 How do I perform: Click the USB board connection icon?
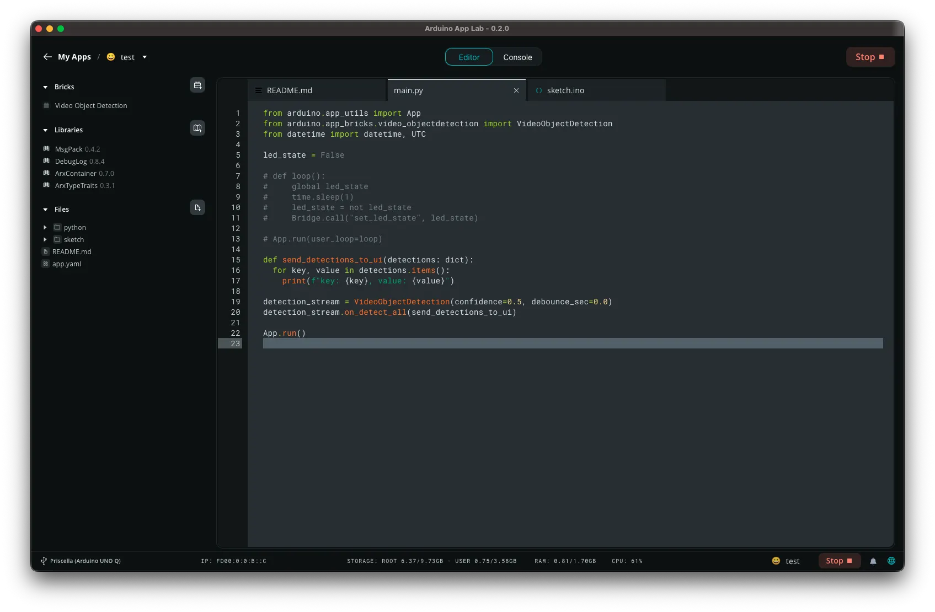pos(44,561)
